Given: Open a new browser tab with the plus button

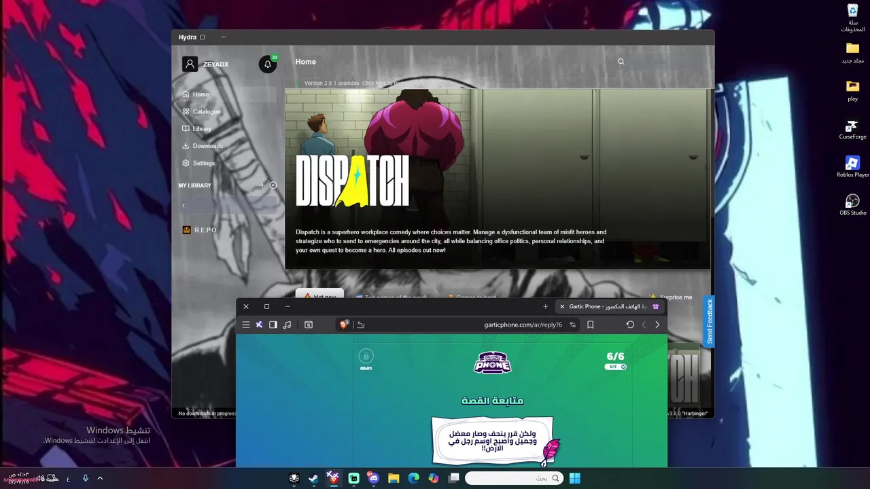Looking at the screenshot, I should click(x=545, y=306).
